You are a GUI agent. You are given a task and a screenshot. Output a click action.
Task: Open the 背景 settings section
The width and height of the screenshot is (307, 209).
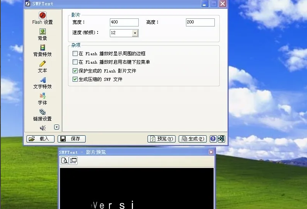(43, 35)
